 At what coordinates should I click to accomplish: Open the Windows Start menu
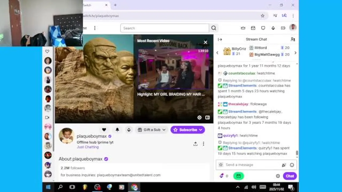[x=48, y=187]
